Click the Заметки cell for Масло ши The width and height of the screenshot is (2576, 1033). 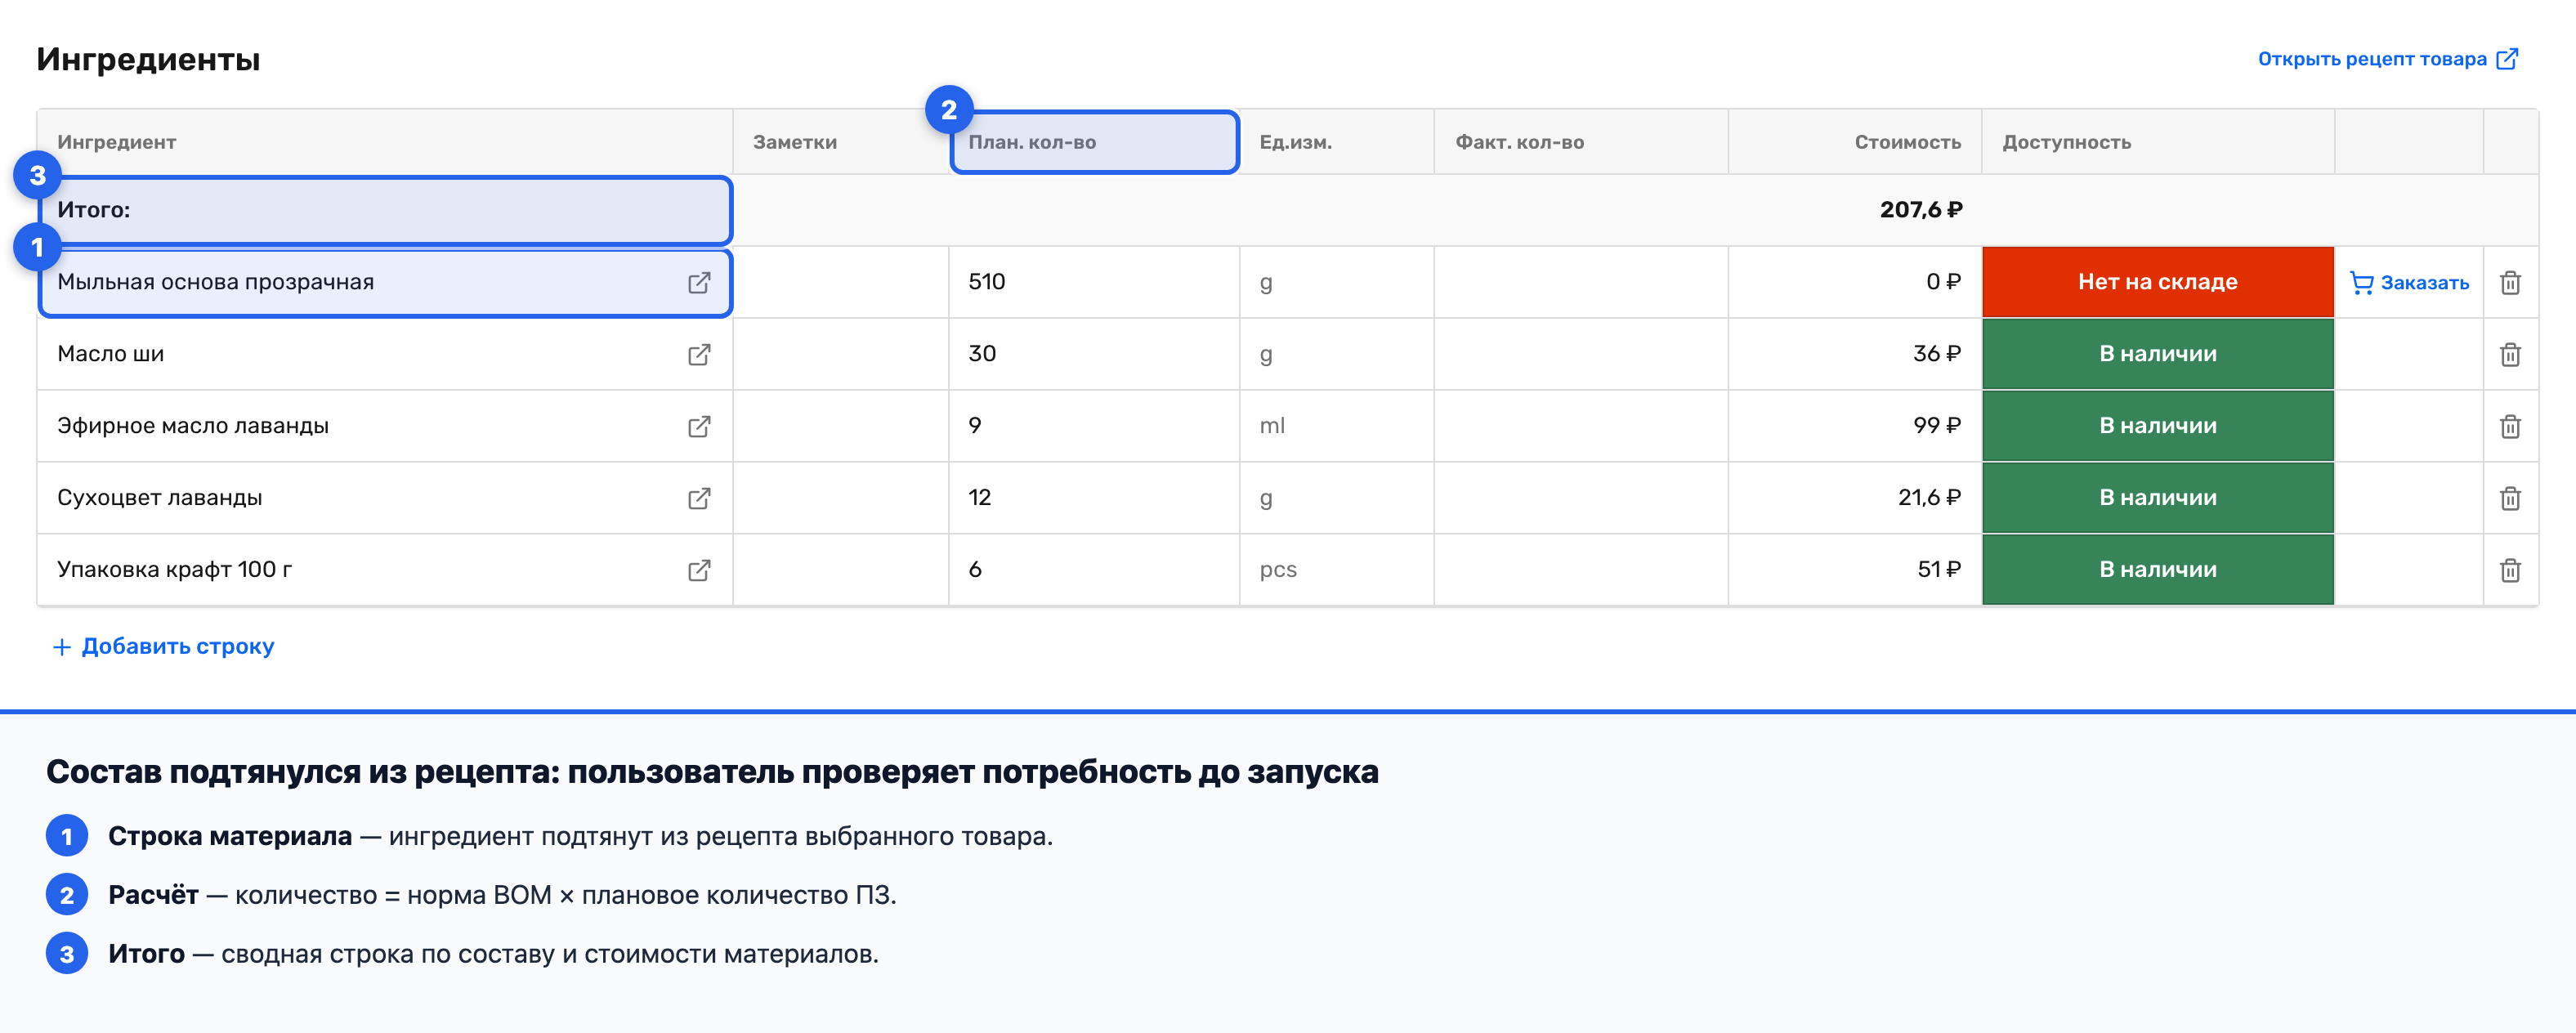point(841,354)
